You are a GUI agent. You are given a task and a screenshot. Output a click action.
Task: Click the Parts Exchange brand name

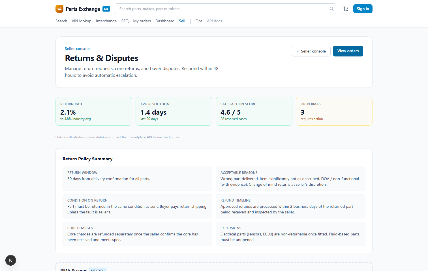click(83, 9)
